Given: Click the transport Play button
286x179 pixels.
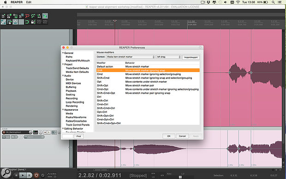Looking at the screenshot, I should point(23,175).
